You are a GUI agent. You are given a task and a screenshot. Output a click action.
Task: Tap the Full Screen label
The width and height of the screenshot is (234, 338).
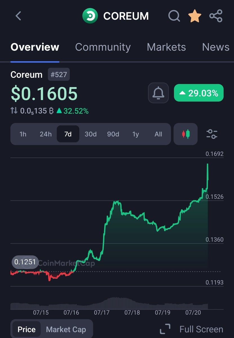click(201, 329)
